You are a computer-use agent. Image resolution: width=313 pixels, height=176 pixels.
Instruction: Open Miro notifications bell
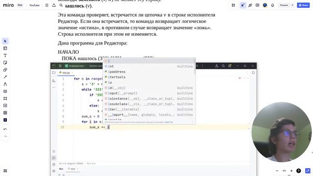click(272, 5)
